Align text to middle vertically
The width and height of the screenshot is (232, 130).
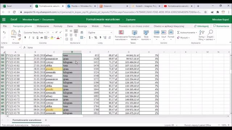click(x=71, y=31)
